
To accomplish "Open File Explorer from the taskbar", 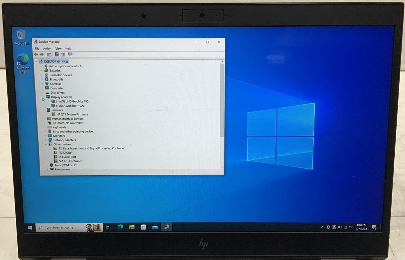I will click(x=132, y=227).
